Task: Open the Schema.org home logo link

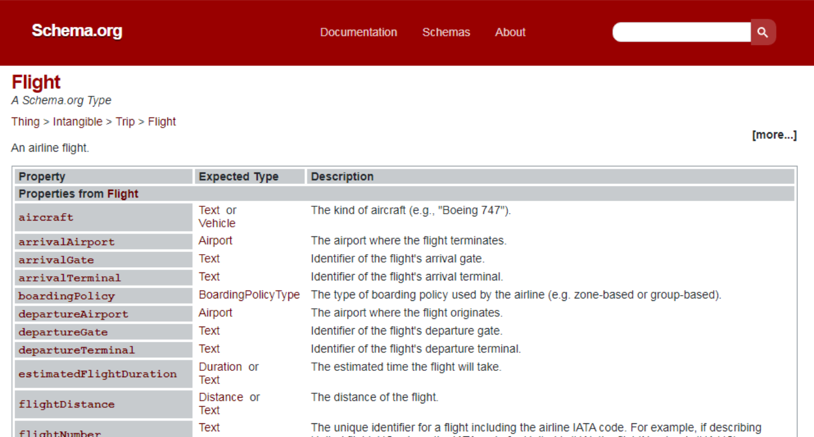Action: pos(77,31)
